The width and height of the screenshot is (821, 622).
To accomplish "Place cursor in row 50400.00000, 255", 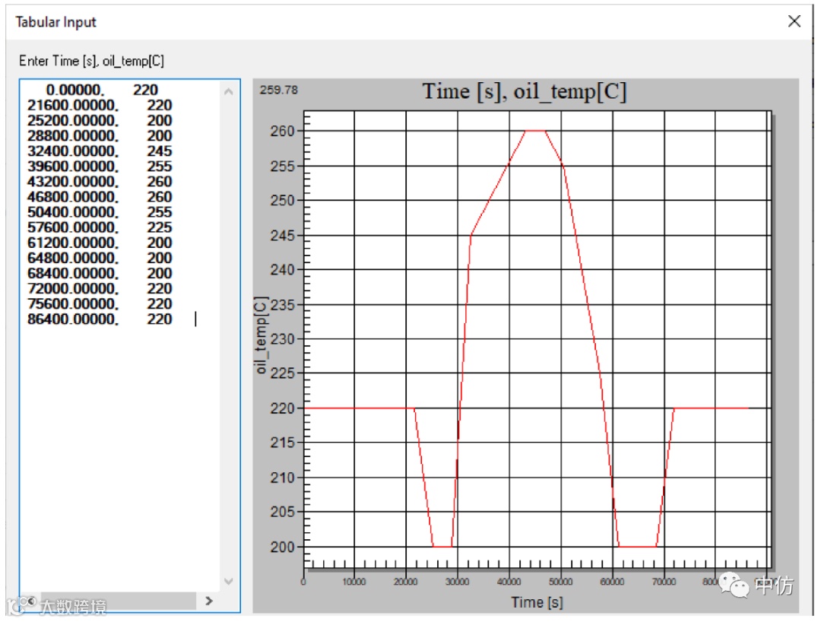I will [x=100, y=212].
